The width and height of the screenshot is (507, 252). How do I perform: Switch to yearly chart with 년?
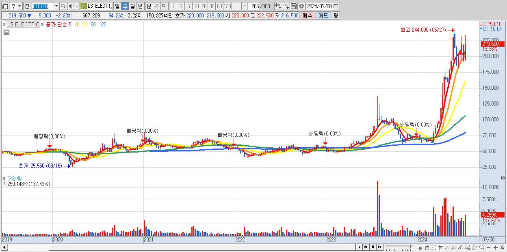[x=140, y=6]
